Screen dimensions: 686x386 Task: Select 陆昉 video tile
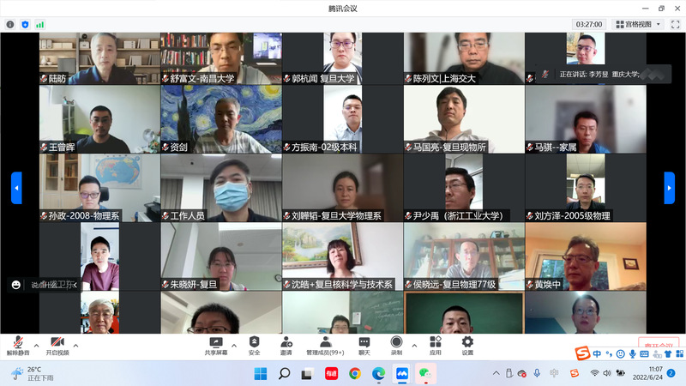pos(99,58)
